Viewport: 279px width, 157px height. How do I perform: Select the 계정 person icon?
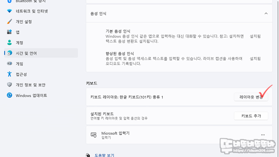coord(9,42)
